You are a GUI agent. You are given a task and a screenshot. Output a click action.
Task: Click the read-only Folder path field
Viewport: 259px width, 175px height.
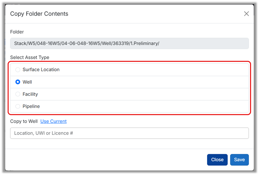point(129,44)
